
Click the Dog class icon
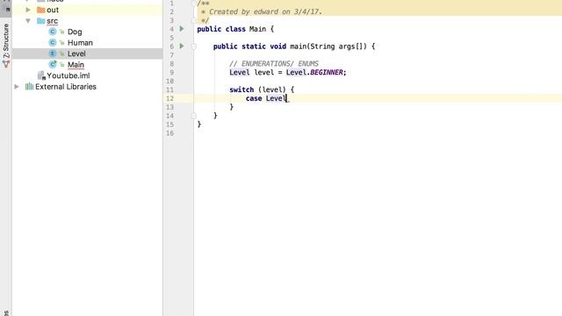[x=53, y=32]
